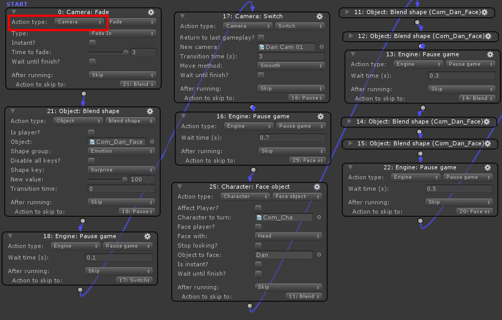The height and width of the screenshot is (320, 502).
Task: Open the Surprise shape key dropdown
Action: pos(122,170)
